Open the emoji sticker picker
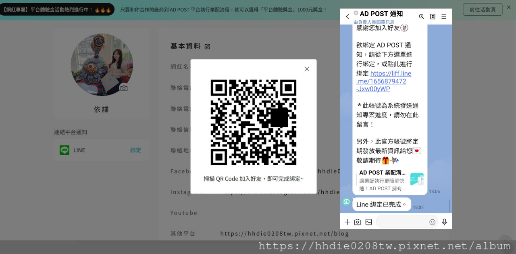 [x=432, y=222]
